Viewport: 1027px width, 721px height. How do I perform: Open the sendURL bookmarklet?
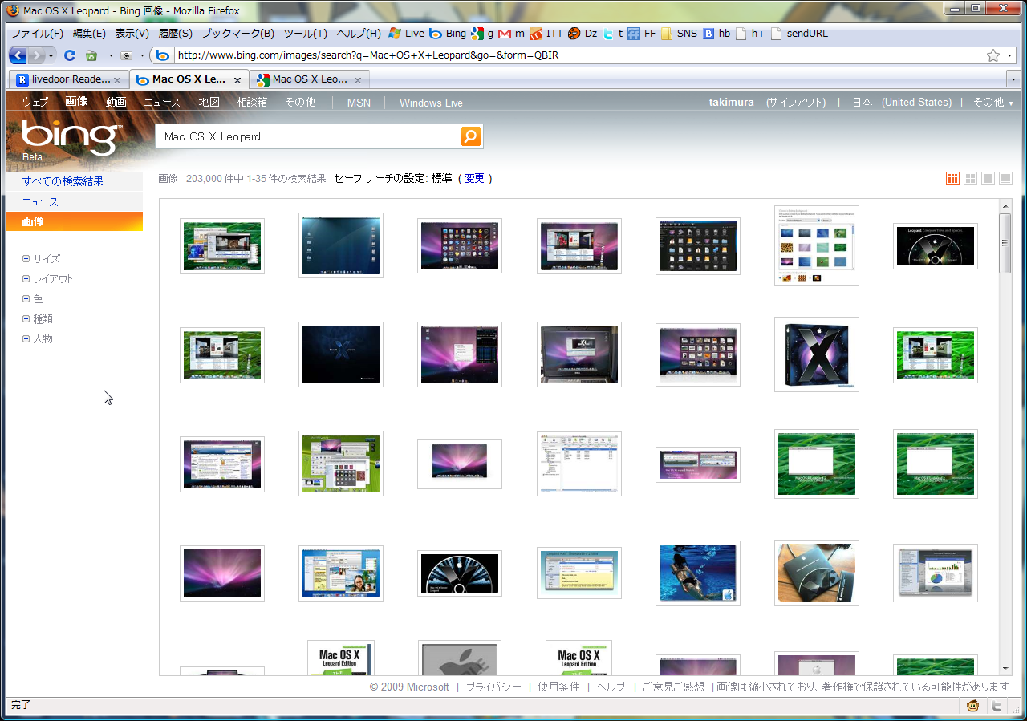coord(799,34)
